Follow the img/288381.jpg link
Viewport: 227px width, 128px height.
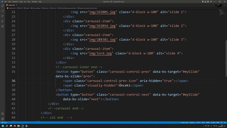[102, 39]
